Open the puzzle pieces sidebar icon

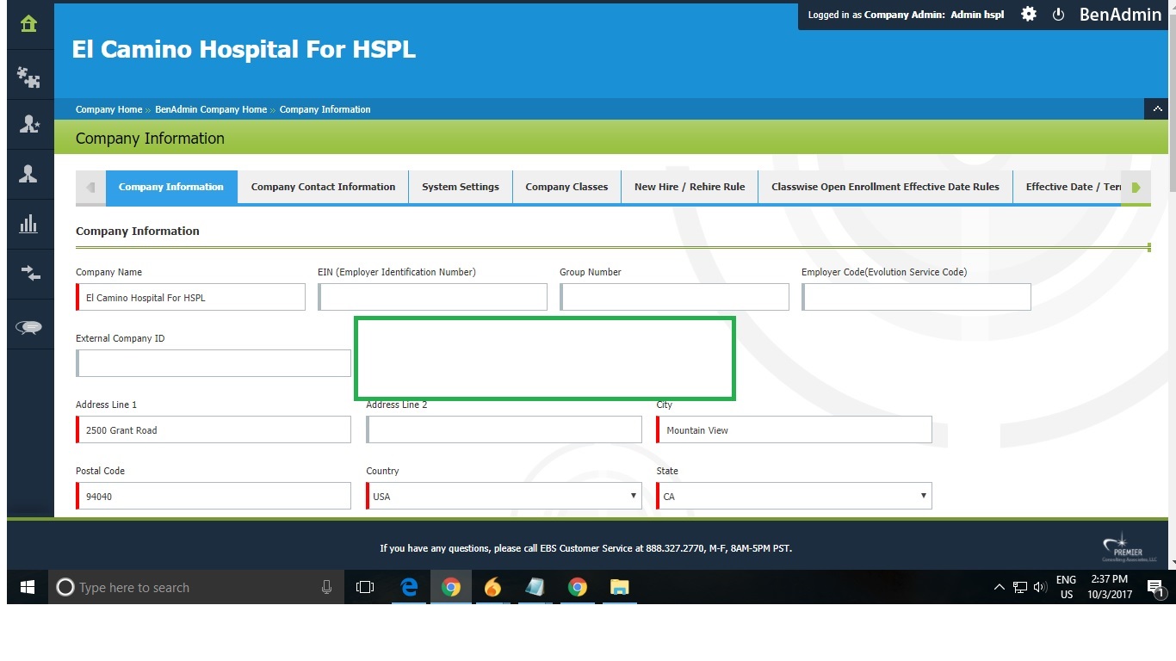[x=28, y=78]
